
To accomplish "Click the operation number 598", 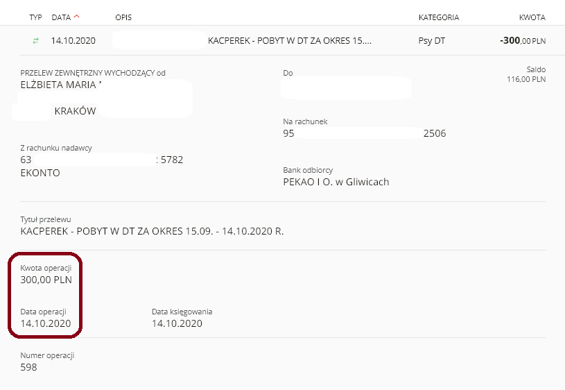I will (28, 367).
